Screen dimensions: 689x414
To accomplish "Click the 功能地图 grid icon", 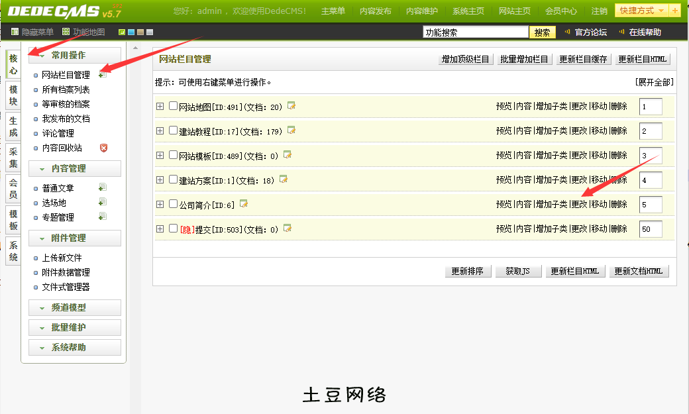I will click(66, 32).
